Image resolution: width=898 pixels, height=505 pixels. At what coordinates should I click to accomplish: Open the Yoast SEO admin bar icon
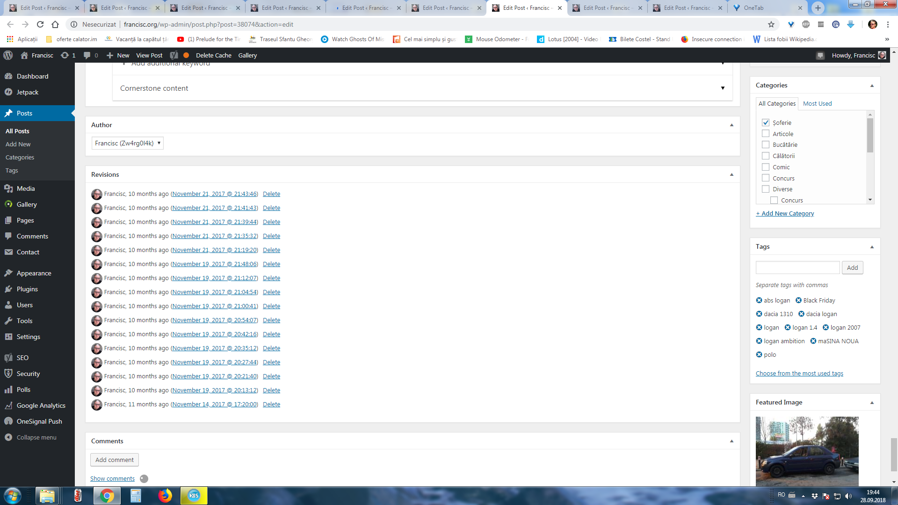[x=174, y=55]
